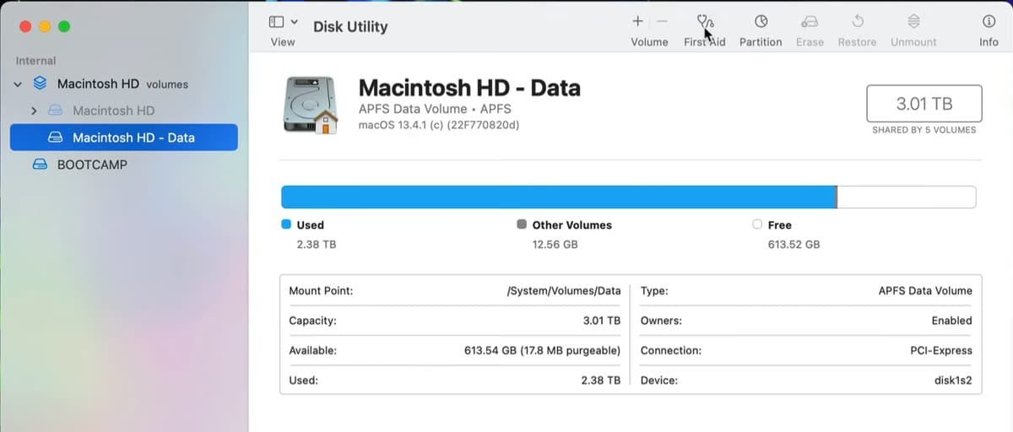
Task: Click the Partition toolbar label
Action: 761,42
